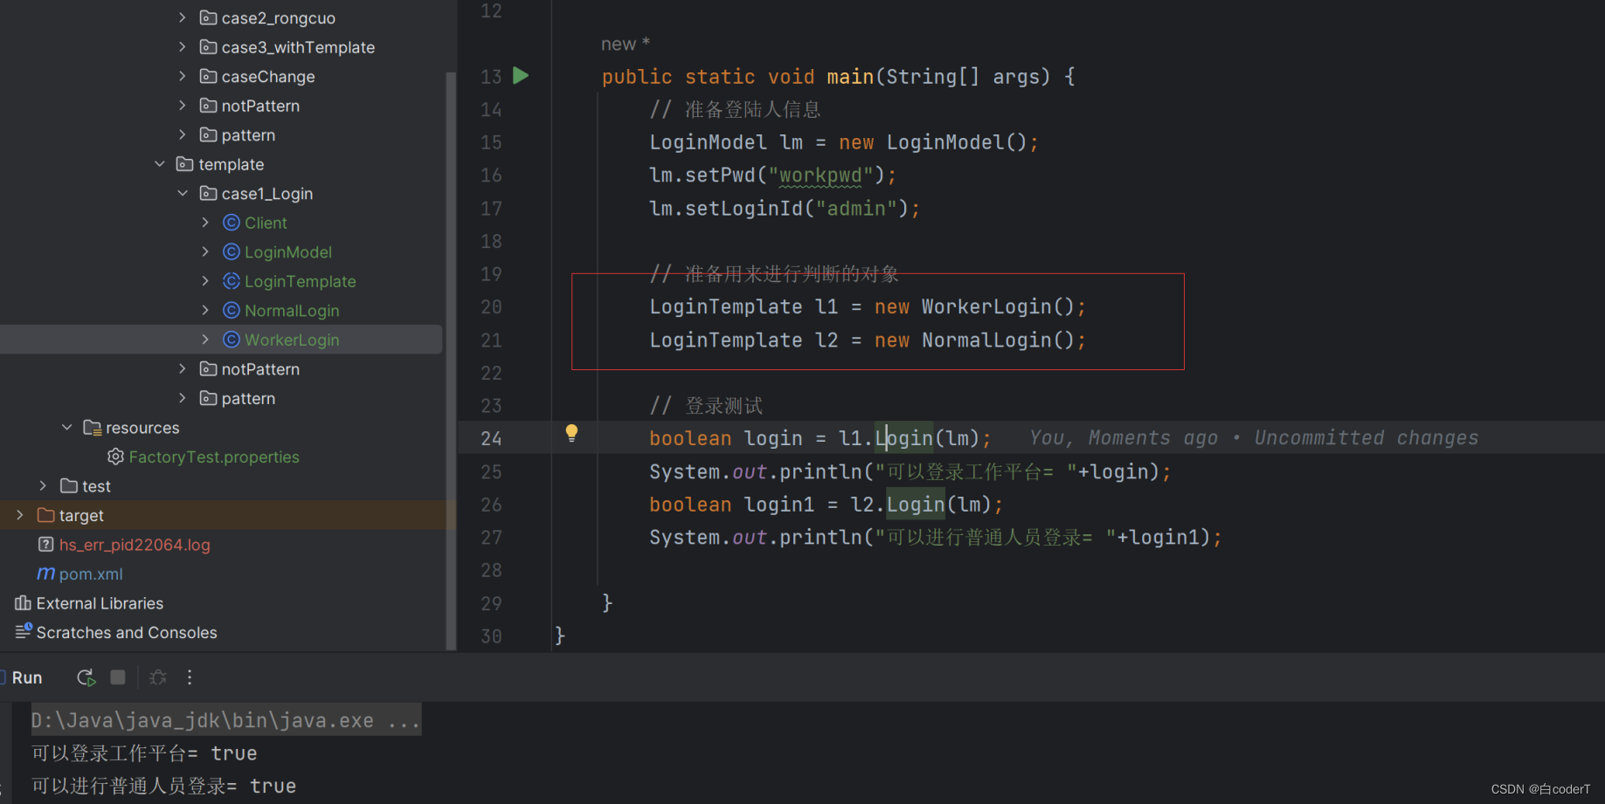This screenshot has width=1605, height=804.
Task: Click the Stop button in Run toolbar
Action: pyautogui.click(x=118, y=677)
